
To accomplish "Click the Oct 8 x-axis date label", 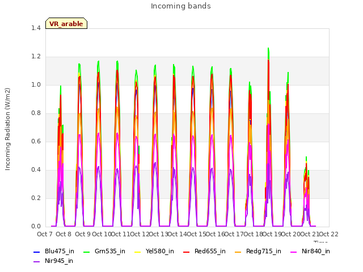I will (x=64, y=234).
